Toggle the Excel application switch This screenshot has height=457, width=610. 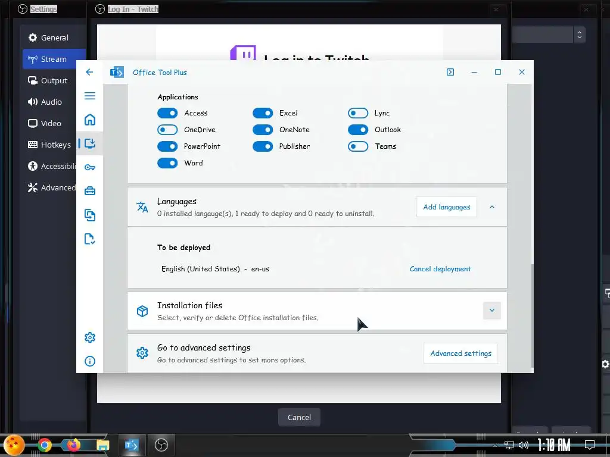point(263,113)
